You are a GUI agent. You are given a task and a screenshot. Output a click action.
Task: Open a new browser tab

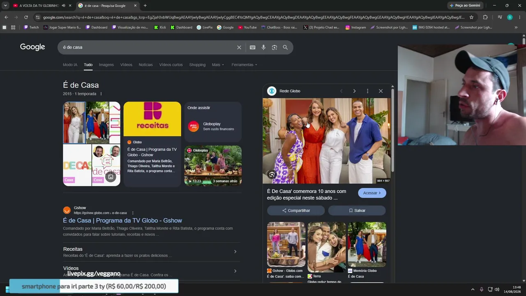pos(145,5)
